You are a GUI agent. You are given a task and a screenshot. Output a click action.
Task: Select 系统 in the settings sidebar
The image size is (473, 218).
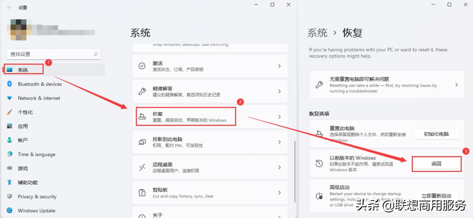(x=54, y=70)
